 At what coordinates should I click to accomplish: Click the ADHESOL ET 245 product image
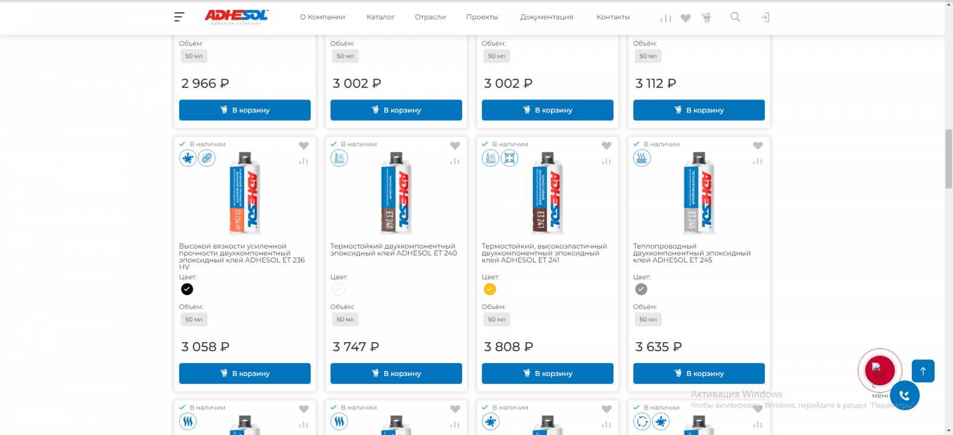tap(699, 193)
